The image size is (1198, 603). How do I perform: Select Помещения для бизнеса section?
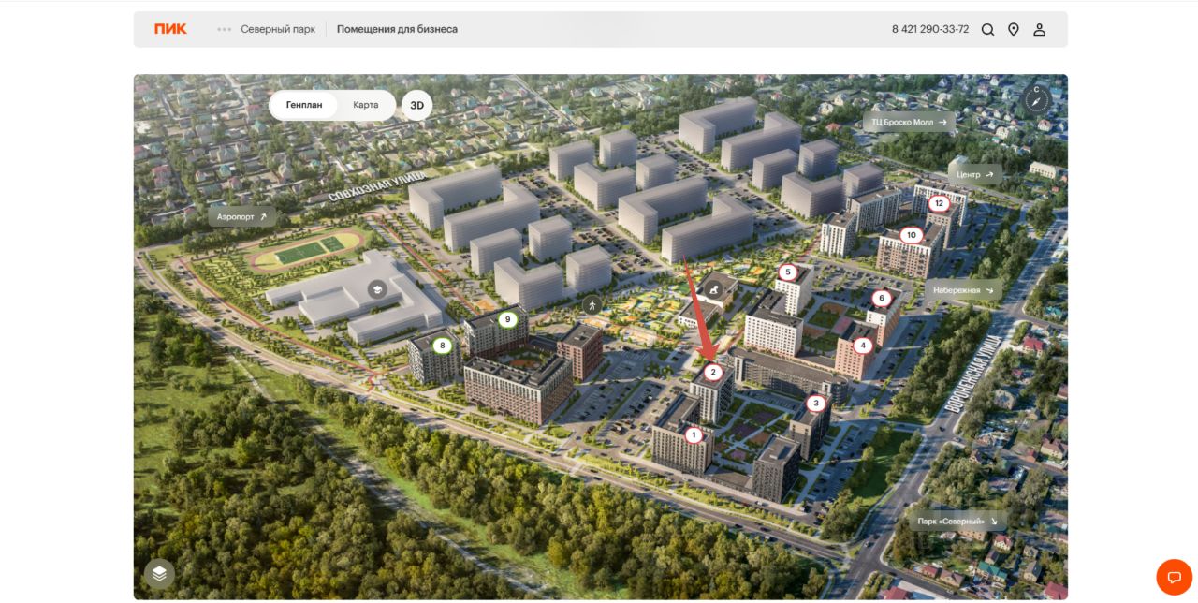click(397, 29)
